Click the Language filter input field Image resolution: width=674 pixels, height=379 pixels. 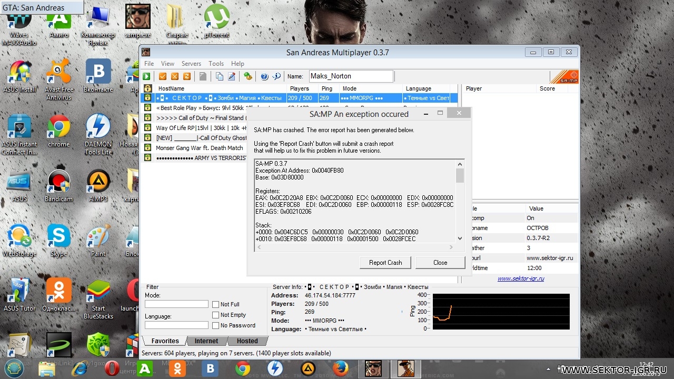pyautogui.click(x=176, y=325)
